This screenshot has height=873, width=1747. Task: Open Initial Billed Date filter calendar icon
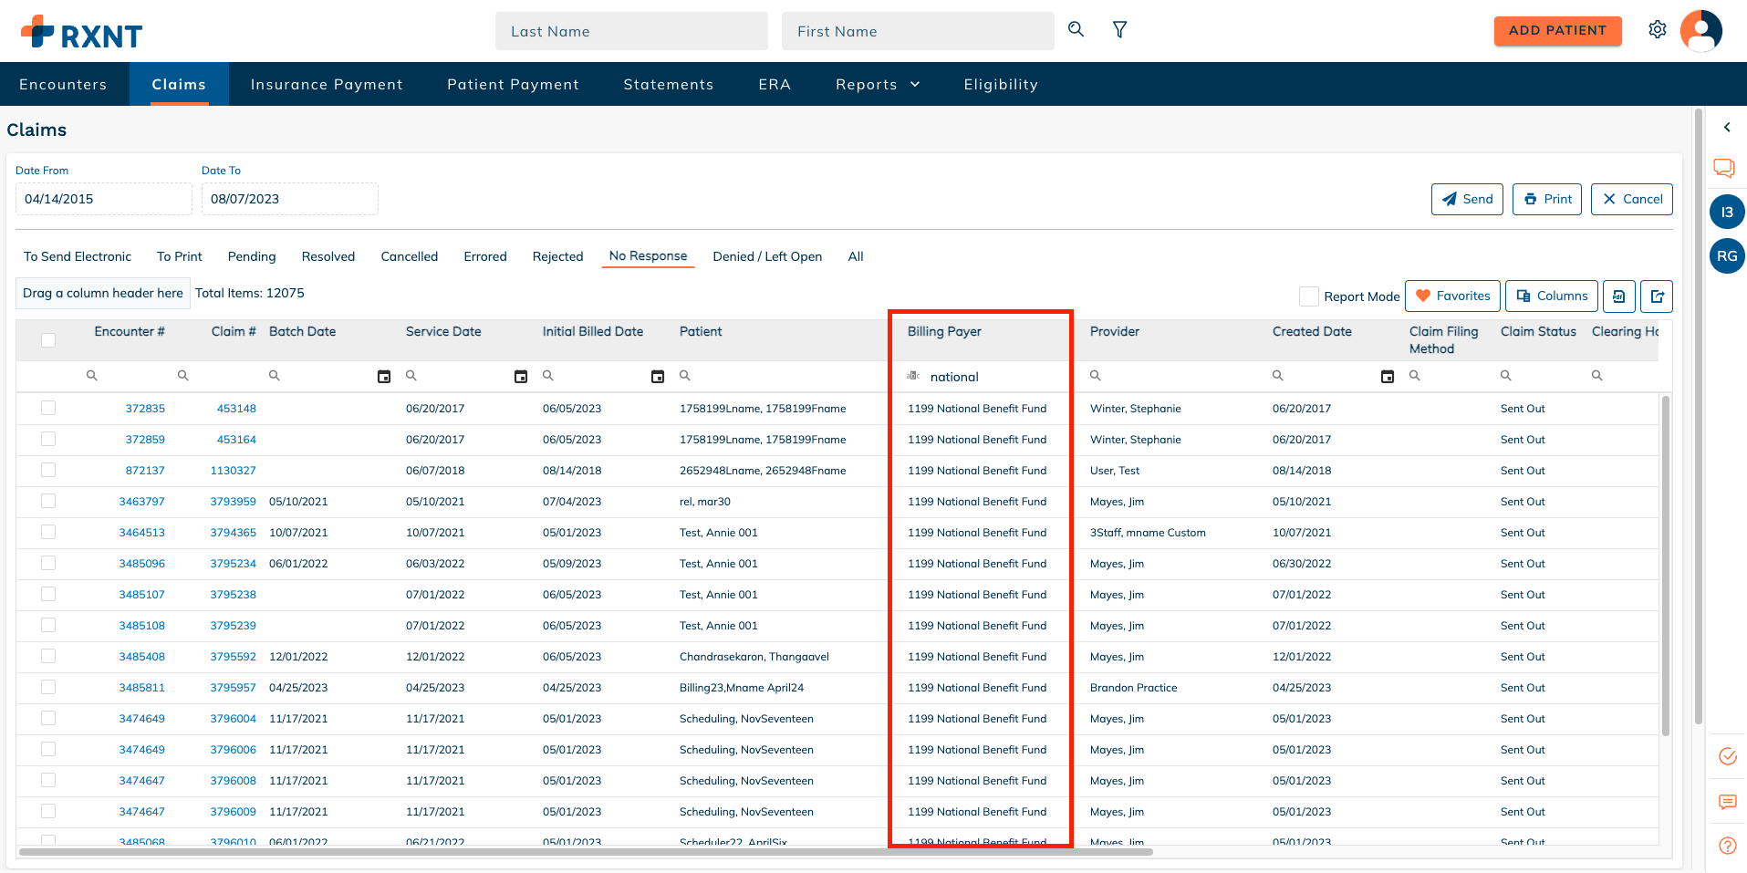658,376
